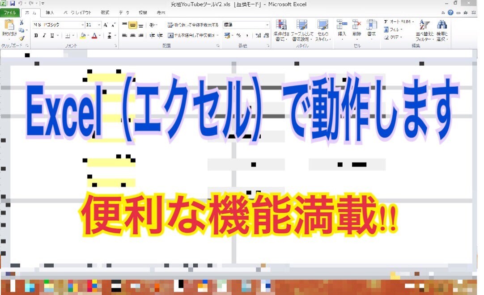Open the Alignment (配置) group dialog launcher
Viewport: 484px width, 295px height.
click(x=218, y=46)
